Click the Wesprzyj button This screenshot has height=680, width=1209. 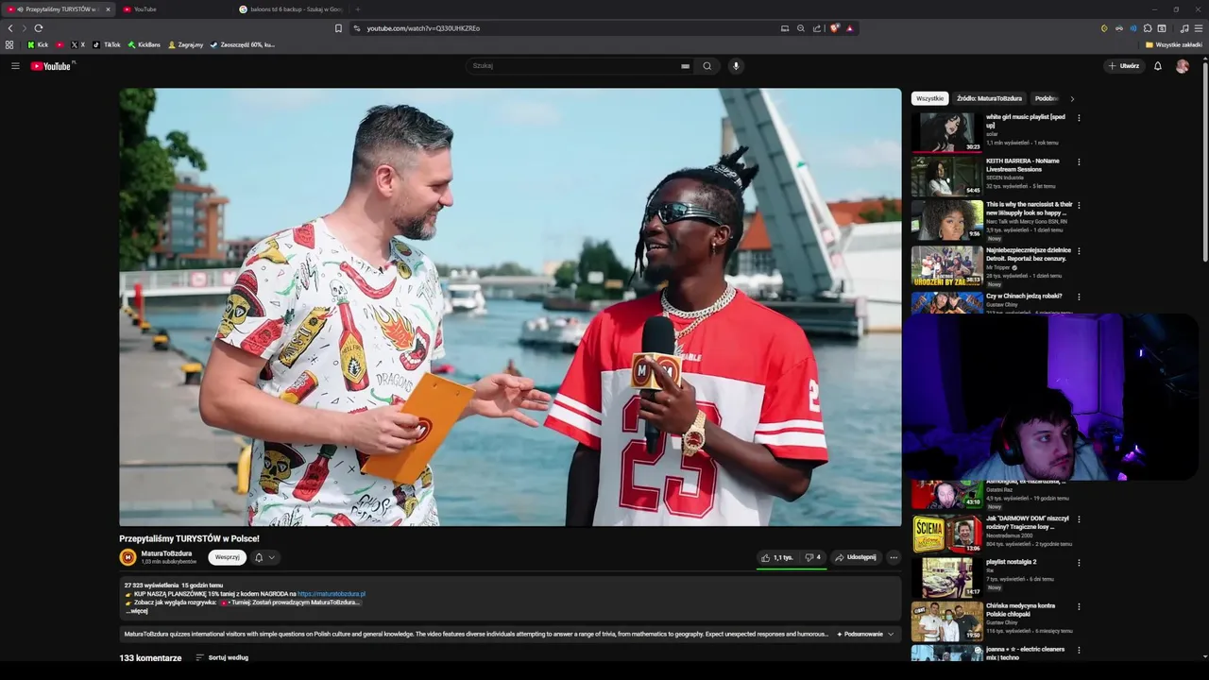[x=227, y=557]
